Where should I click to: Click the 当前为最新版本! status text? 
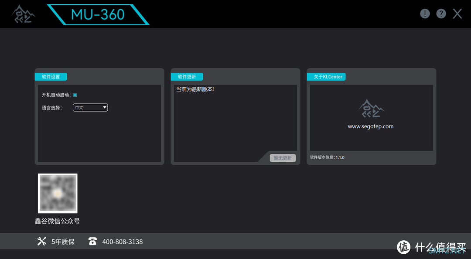[195, 89]
